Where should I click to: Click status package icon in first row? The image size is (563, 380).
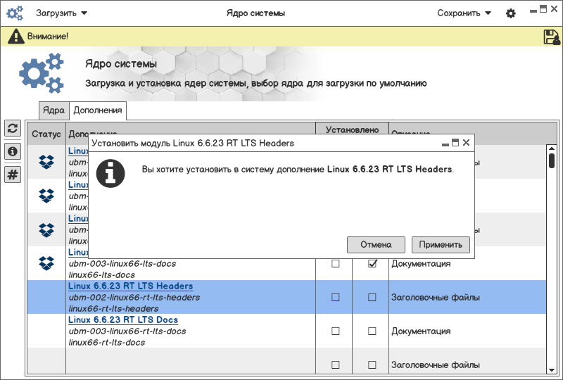pyautogui.click(x=46, y=162)
